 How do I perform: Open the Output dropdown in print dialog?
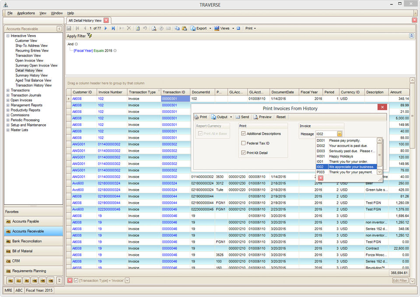click(231, 117)
